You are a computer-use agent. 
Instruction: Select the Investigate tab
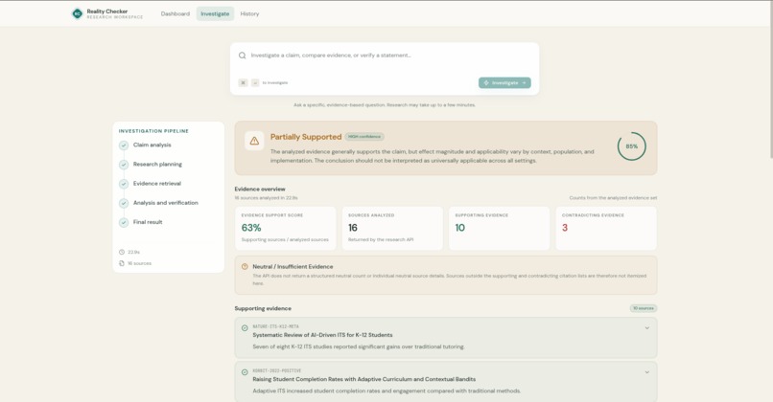pos(215,13)
